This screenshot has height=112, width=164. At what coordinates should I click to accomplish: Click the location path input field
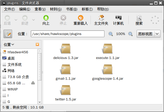pos(68,34)
